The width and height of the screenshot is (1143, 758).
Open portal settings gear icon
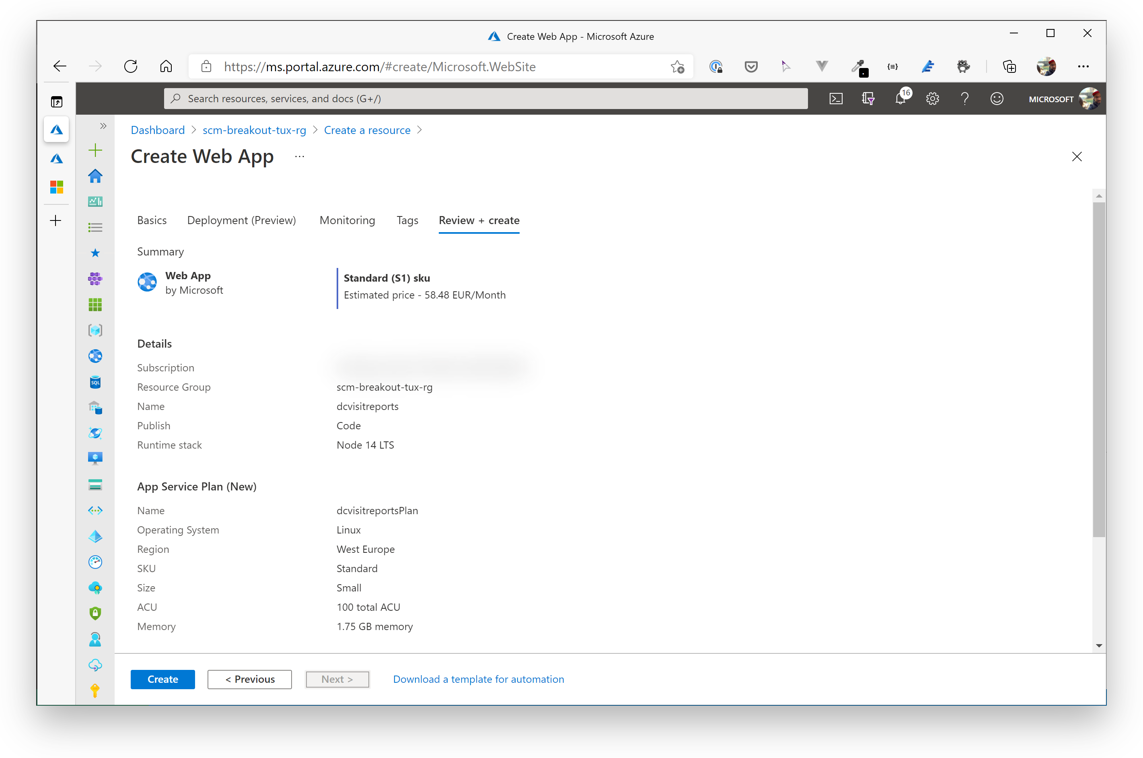(932, 99)
